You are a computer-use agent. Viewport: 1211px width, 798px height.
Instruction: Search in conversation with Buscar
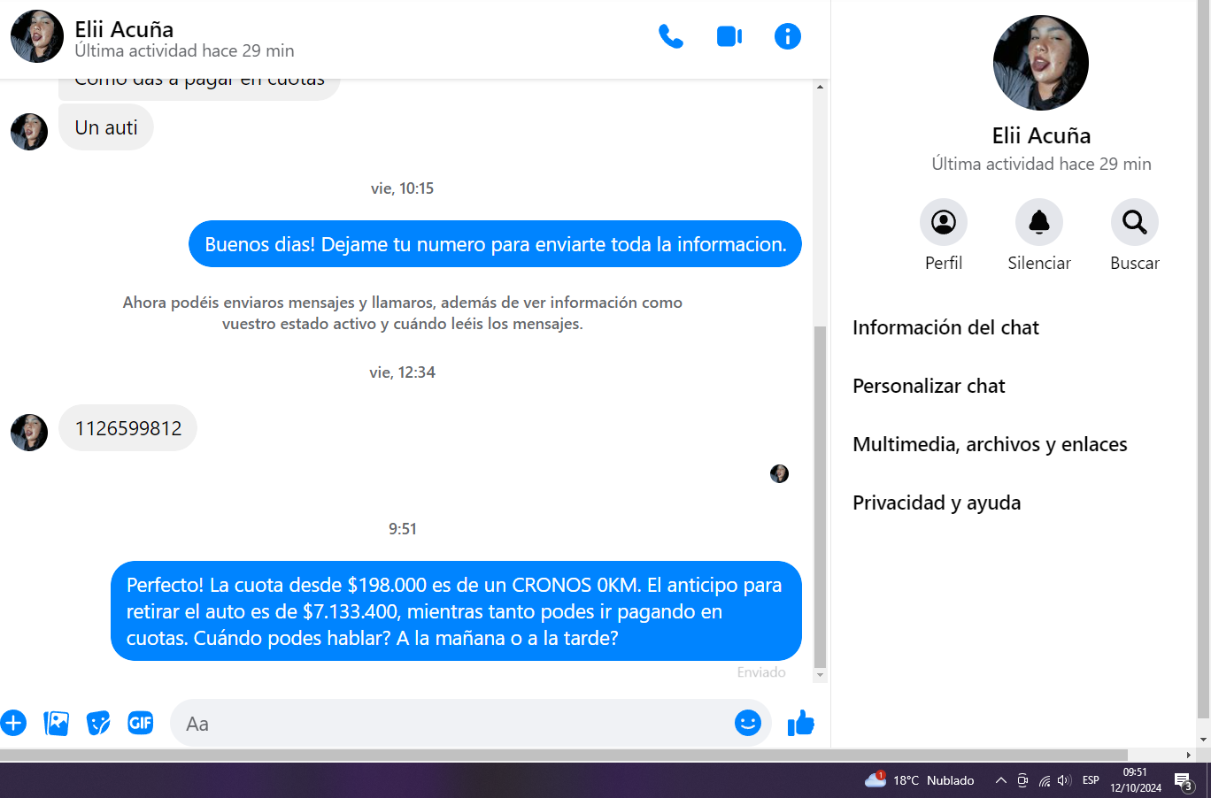[1135, 222]
